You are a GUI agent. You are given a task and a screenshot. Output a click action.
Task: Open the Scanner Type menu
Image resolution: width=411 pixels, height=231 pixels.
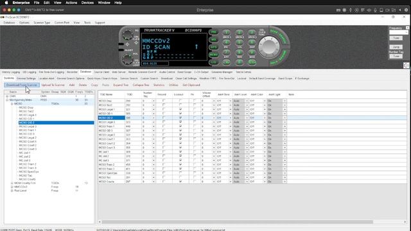pyautogui.click(x=42, y=23)
